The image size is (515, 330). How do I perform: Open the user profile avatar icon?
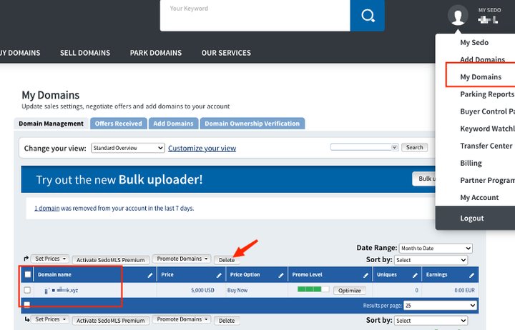pyautogui.click(x=458, y=15)
